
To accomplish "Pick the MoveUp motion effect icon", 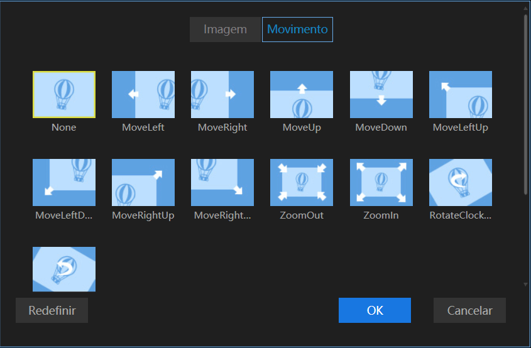I will tap(302, 94).
